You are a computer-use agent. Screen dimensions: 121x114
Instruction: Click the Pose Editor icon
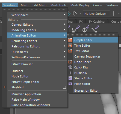(70, 83)
